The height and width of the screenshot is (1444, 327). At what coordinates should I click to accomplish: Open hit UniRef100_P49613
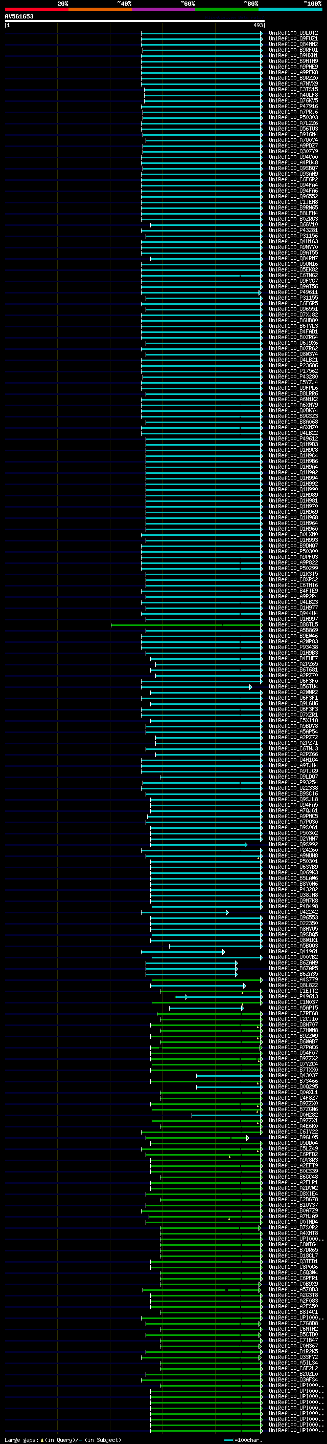coord(293,997)
